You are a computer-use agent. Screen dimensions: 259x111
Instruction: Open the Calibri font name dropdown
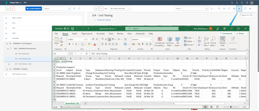[x=84, y=39]
